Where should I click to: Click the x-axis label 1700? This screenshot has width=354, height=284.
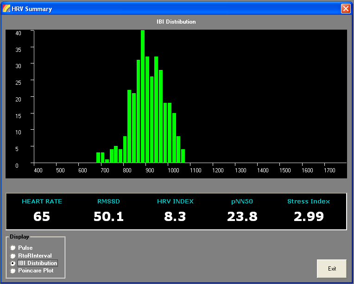click(329, 170)
